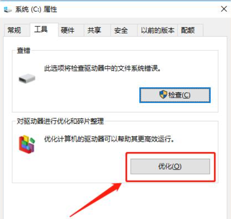Click the gray disk drive icon under 查错
The height and width of the screenshot is (219, 231).
pos(27,79)
